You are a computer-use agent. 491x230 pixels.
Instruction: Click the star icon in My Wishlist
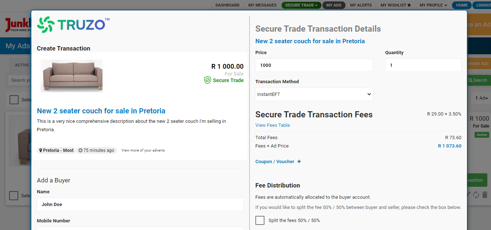pos(409,5)
